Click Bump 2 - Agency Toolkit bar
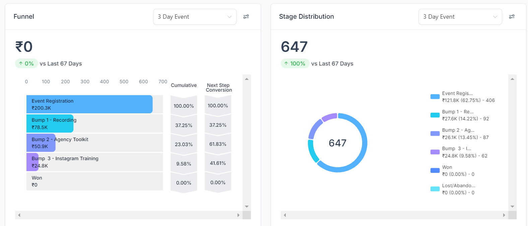528x226 pixels. tap(41, 143)
